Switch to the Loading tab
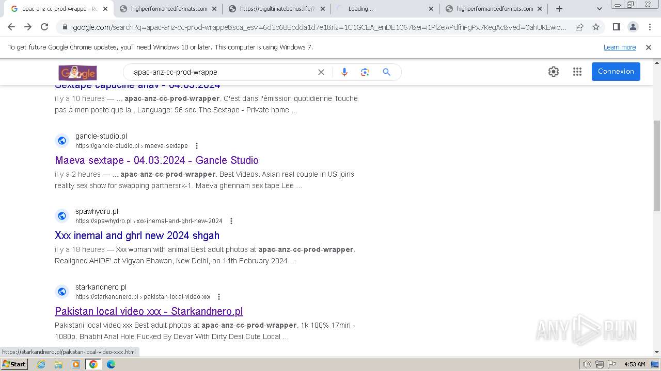This screenshot has height=371, width=661. click(386, 9)
